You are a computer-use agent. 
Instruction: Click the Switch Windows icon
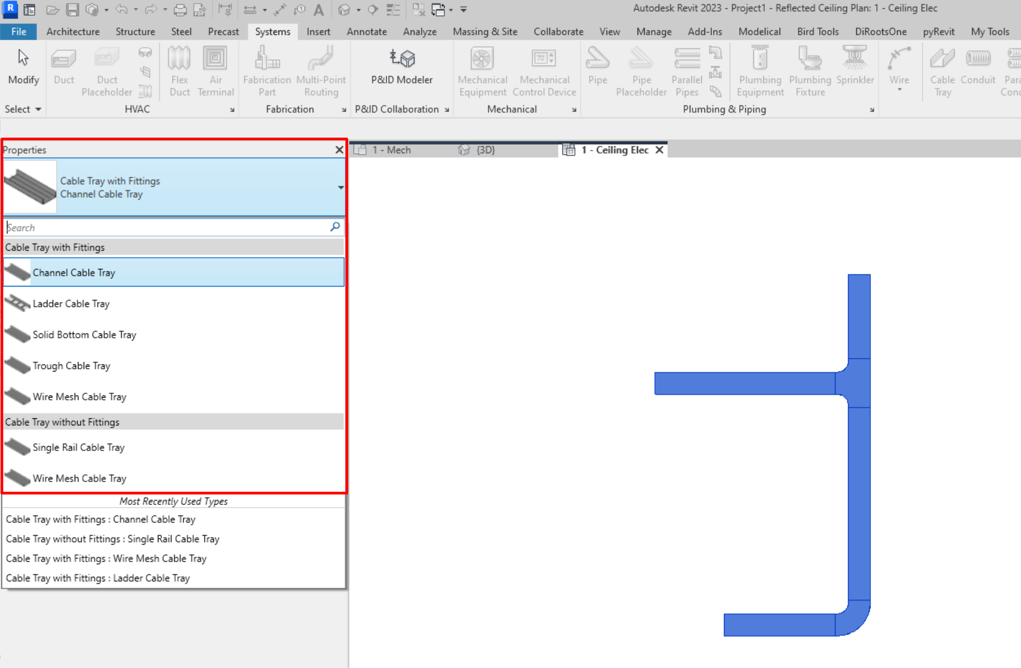pyautogui.click(x=438, y=10)
